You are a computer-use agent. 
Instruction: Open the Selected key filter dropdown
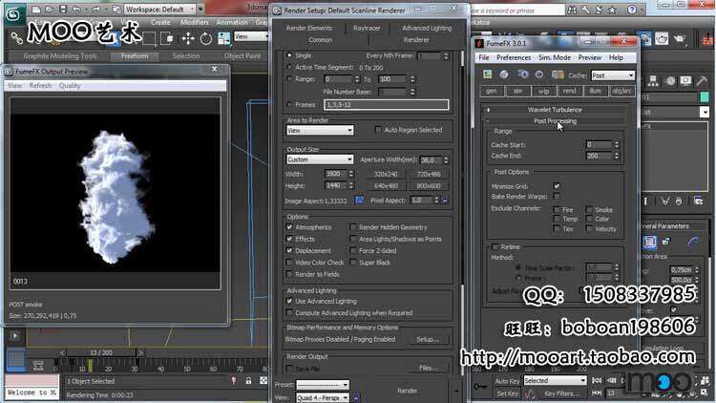(x=555, y=380)
